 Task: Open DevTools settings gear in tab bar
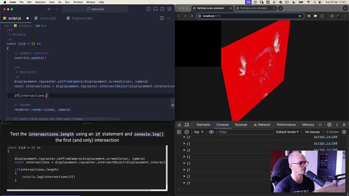(329, 125)
